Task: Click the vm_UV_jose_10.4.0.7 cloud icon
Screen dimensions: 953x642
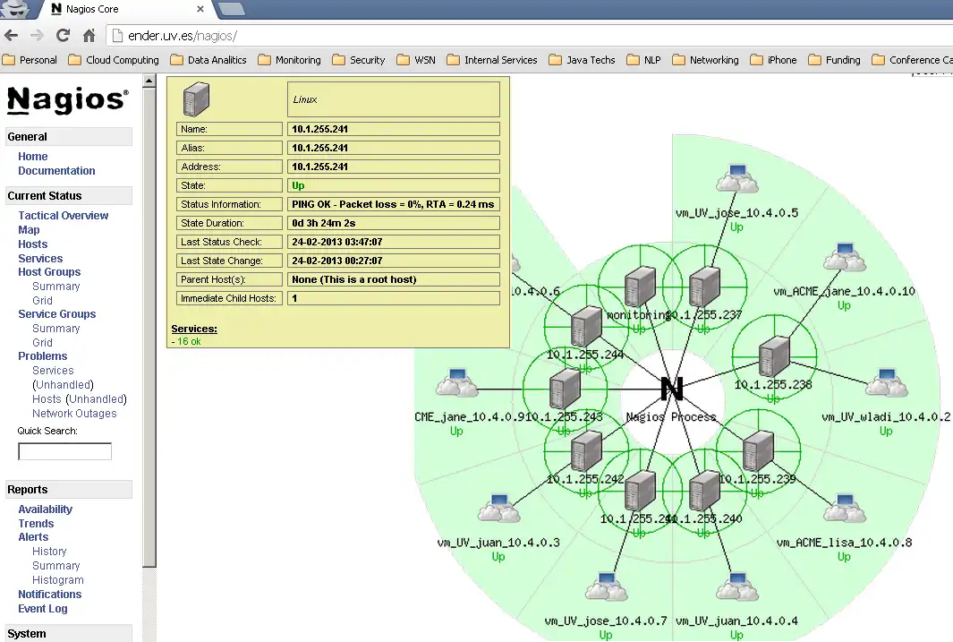Action: tap(607, 586)
